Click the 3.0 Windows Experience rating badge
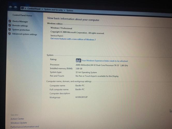The image size is (172, 129). (78, 60)
